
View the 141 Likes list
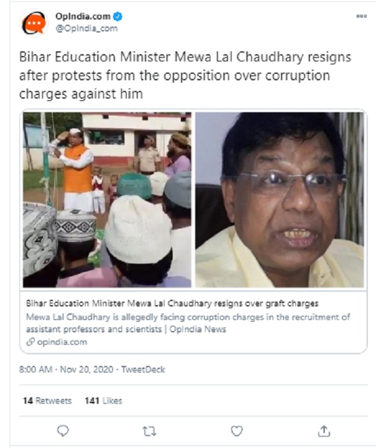[x=103, y=401]
